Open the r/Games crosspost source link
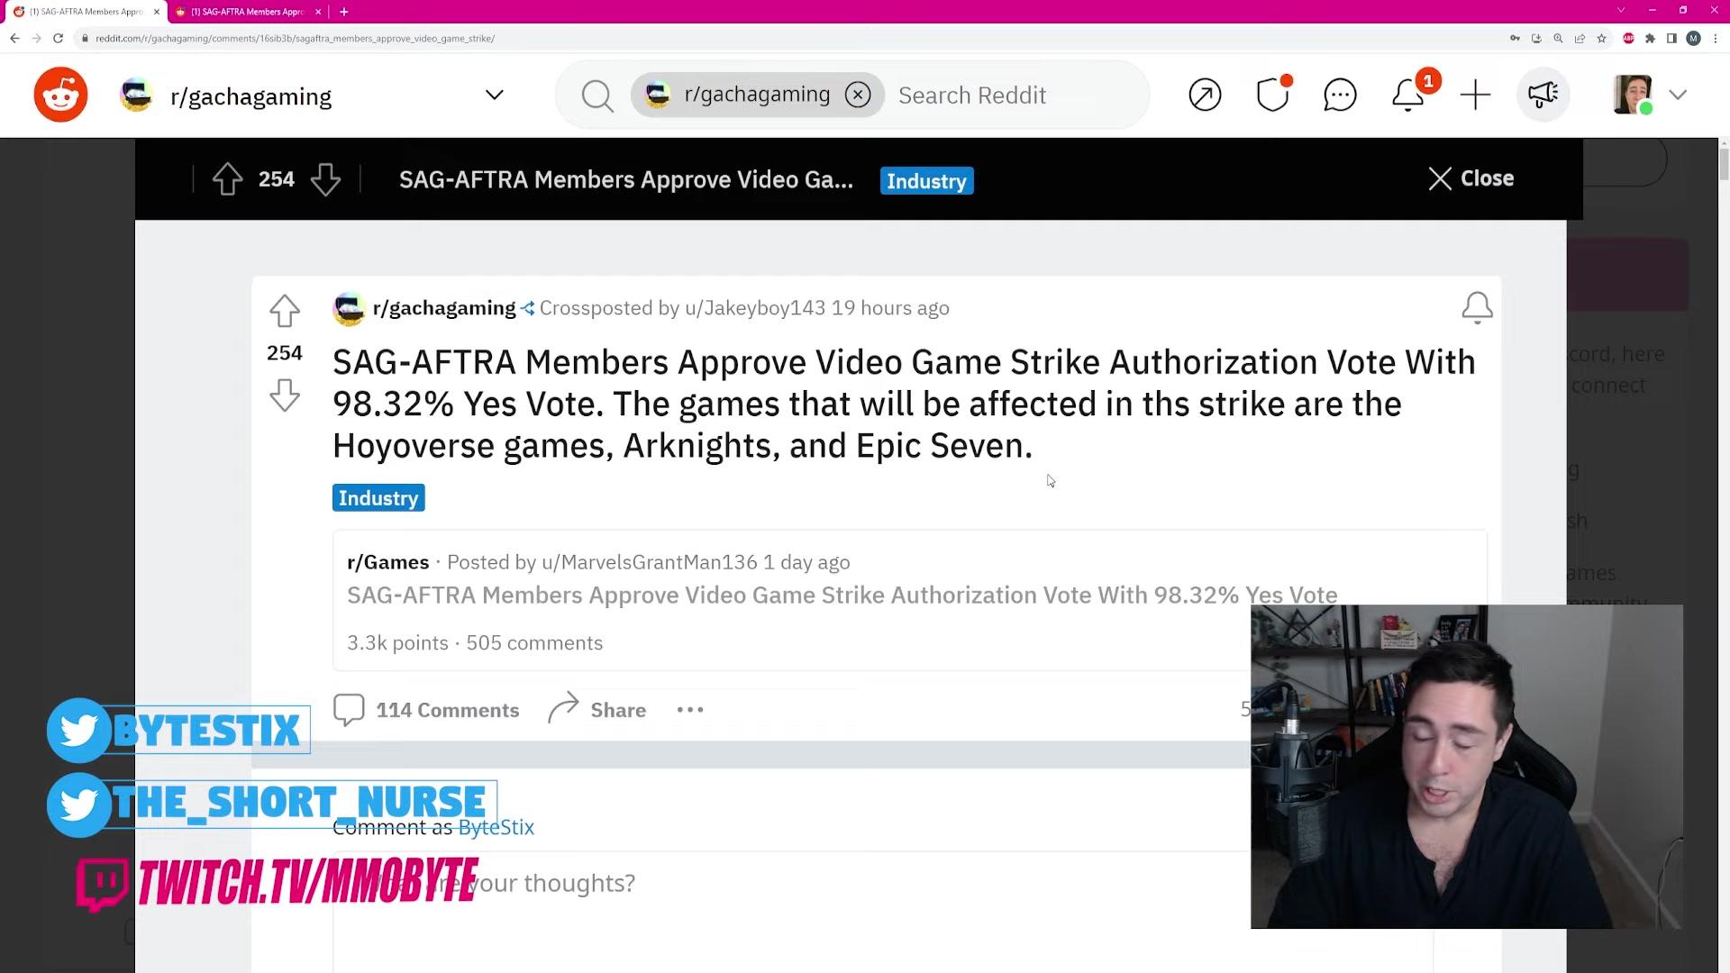Viewport: 1730px width, 973px height. 388,562
